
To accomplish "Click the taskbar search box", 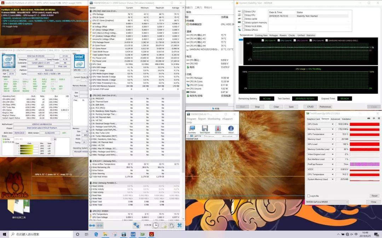I will 40,234.
